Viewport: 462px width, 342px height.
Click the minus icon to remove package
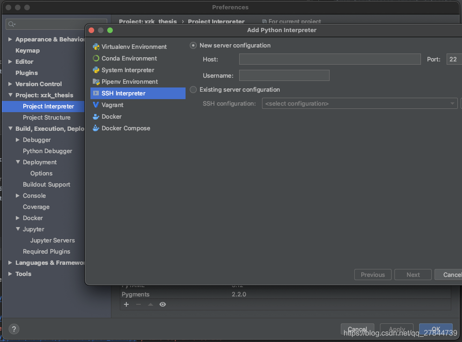coord(138,304)
